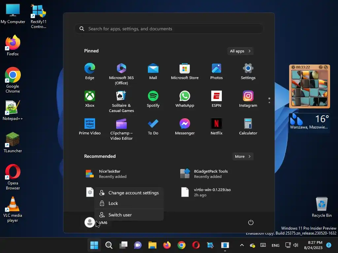Open taskbar Search
Viewport: 338px width, 253px height.
pos(109,245)
